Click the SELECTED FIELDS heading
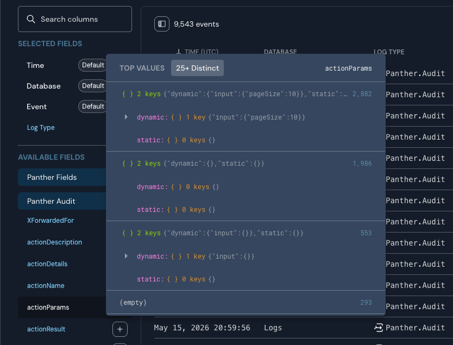Image resolution: width=453 pixels, height=345 pixels. 50,43
